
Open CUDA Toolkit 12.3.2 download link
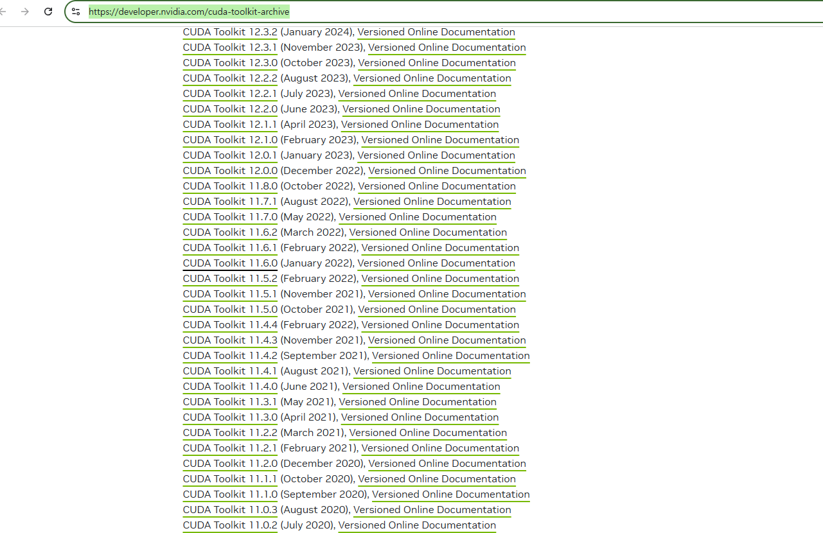[x=230, y=32]
